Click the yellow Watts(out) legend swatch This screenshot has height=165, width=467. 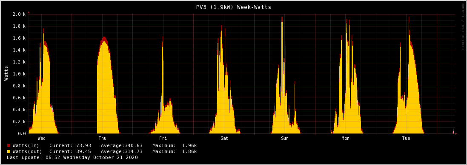tap(9, 152)
